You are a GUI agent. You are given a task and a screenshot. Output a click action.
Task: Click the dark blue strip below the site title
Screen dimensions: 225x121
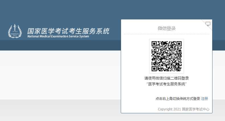pyautogui.click(x=57, y=45)
